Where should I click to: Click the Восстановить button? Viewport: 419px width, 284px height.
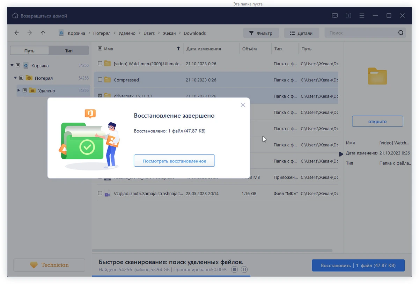point(358,265)
